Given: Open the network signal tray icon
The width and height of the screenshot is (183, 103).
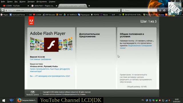Looking at the screenshot, I should [166, 100].
